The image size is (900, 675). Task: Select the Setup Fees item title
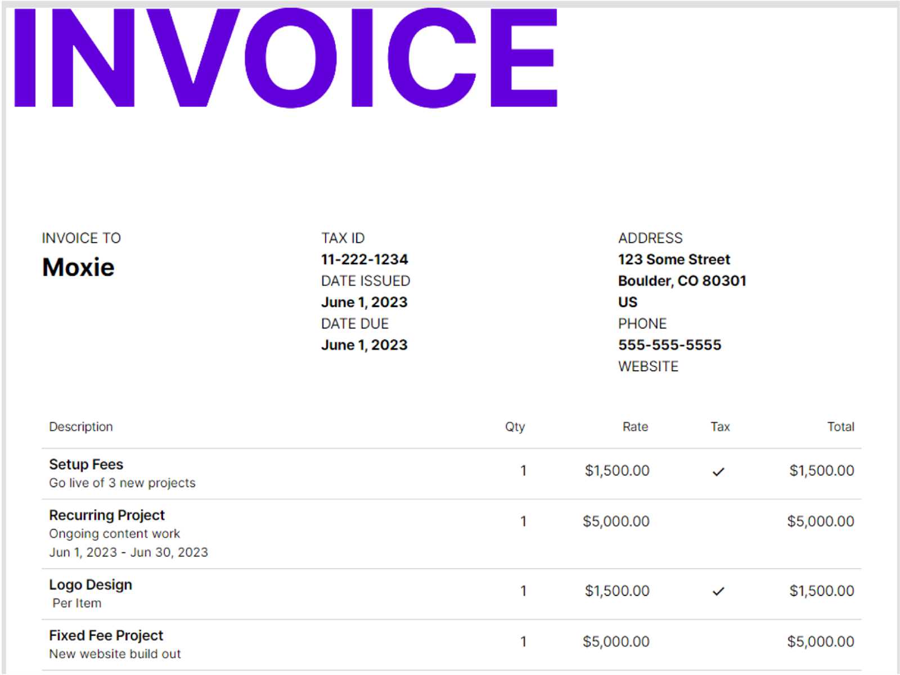point(86,465)
